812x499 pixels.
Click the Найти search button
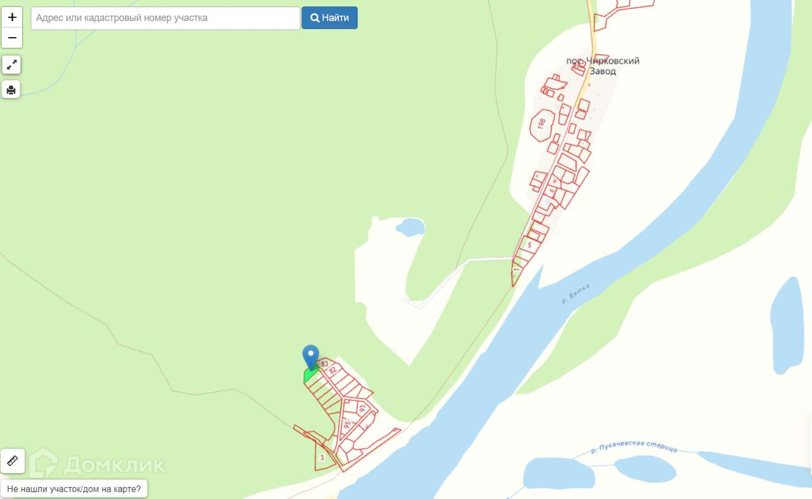(x=330, y=18)
